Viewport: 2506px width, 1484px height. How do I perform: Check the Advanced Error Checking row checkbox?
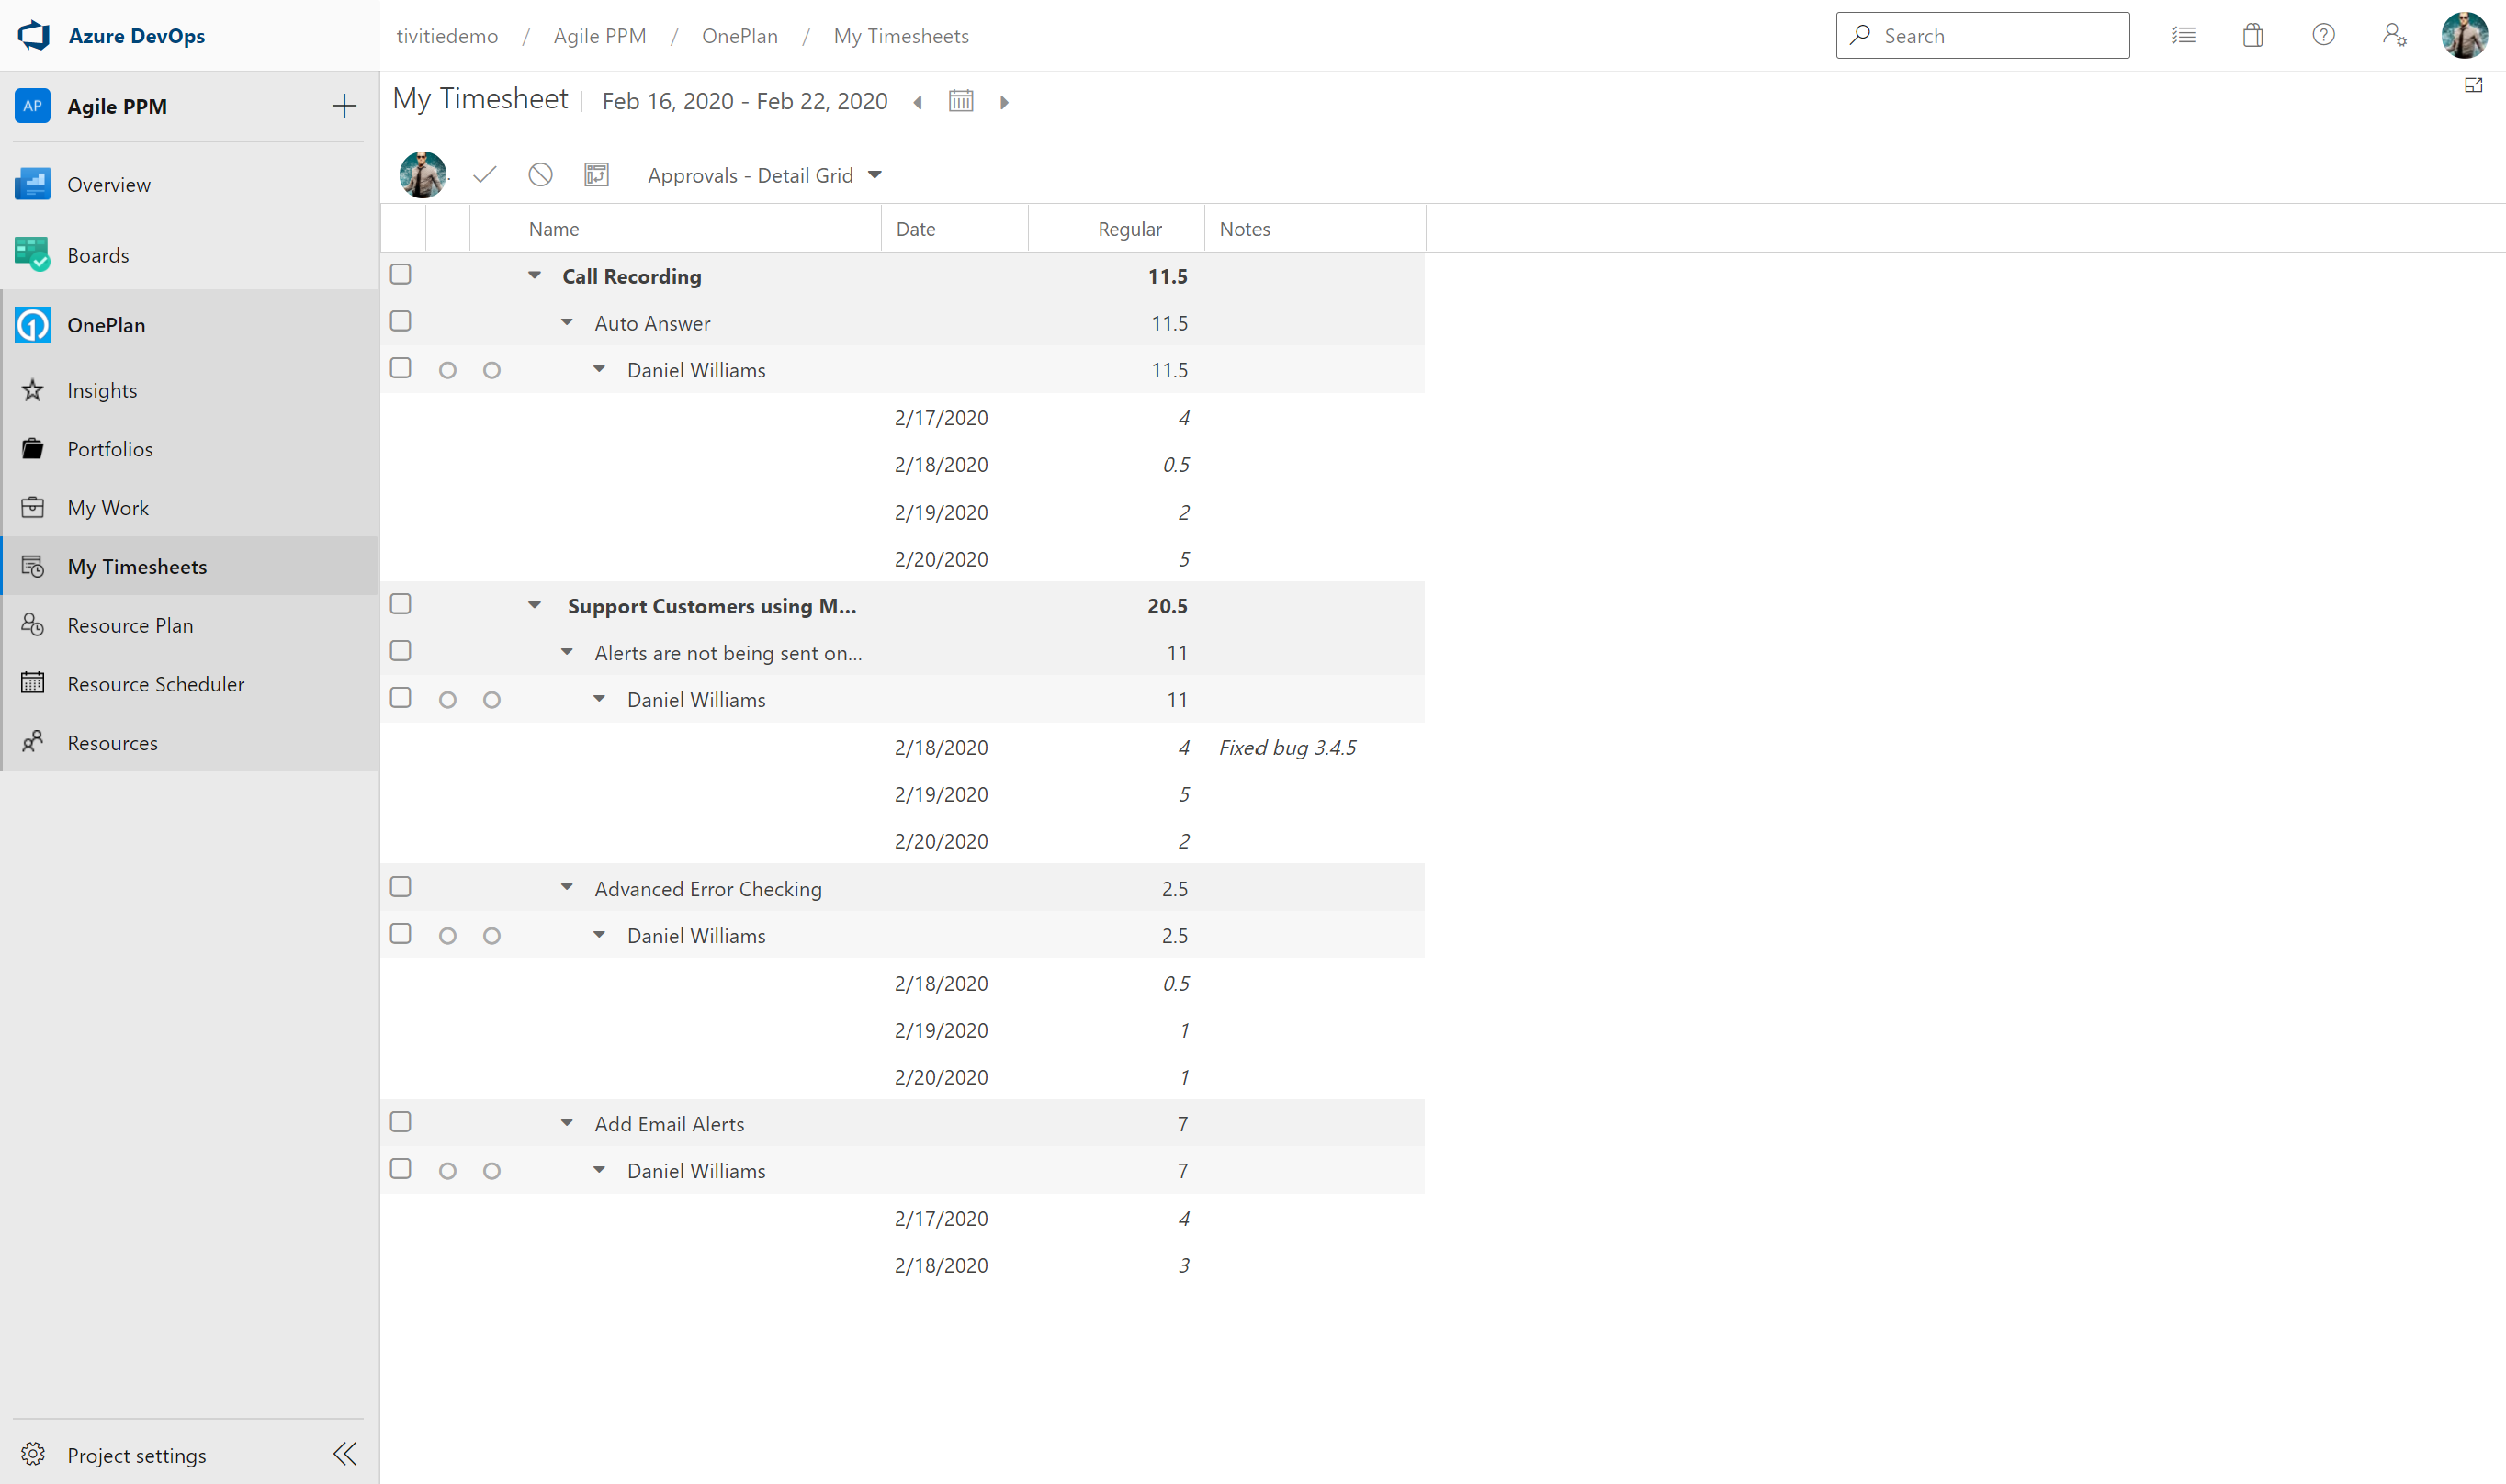point(401,887)
